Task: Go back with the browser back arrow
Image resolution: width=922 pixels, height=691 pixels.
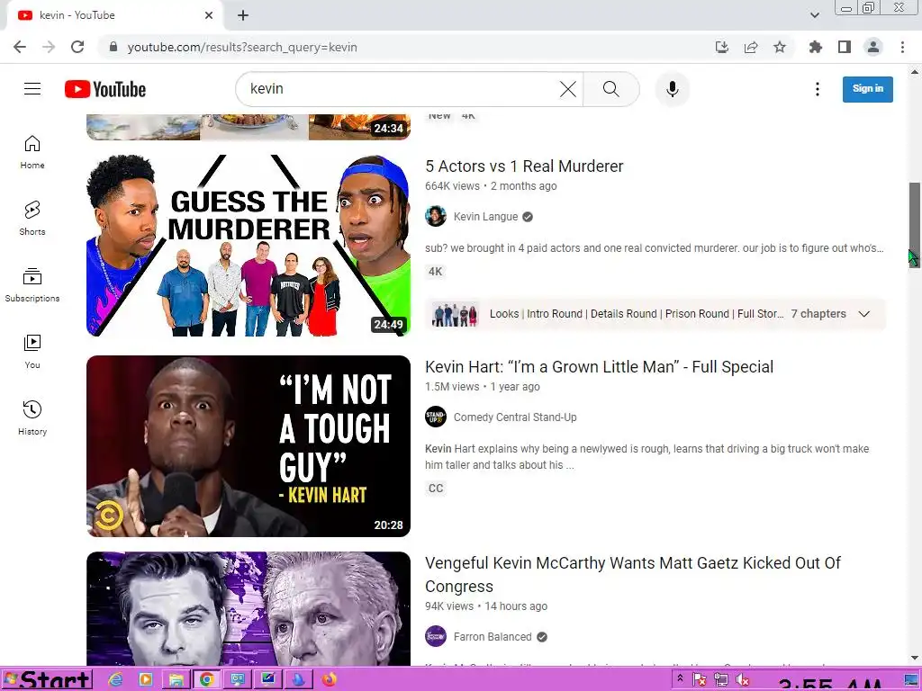Action: pyautogui.click(x=20, y=47)
